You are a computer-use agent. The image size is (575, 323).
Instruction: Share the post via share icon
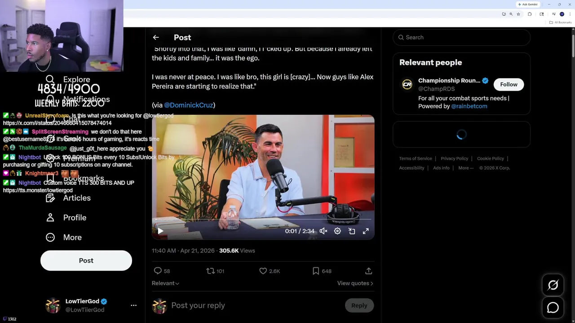(x=368, y=271)
